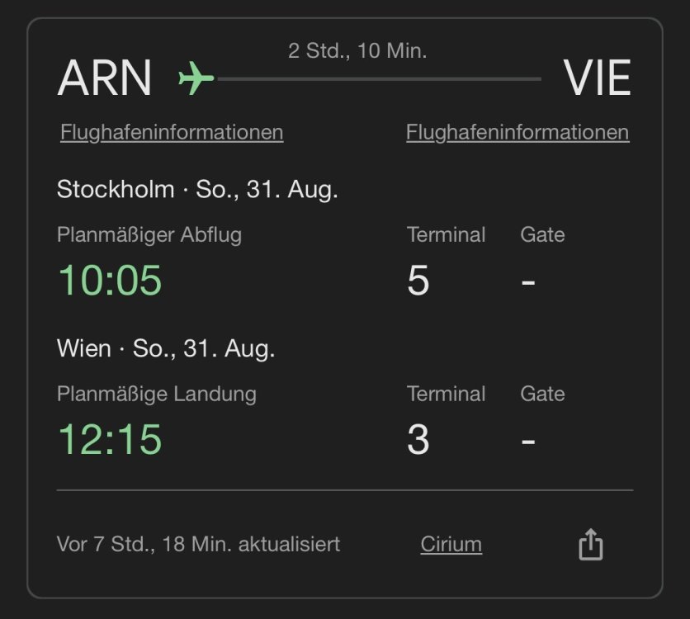Click the Stockholm · So., 31. Aug. heading
The image size is (690, 619).
coord(197,190)
